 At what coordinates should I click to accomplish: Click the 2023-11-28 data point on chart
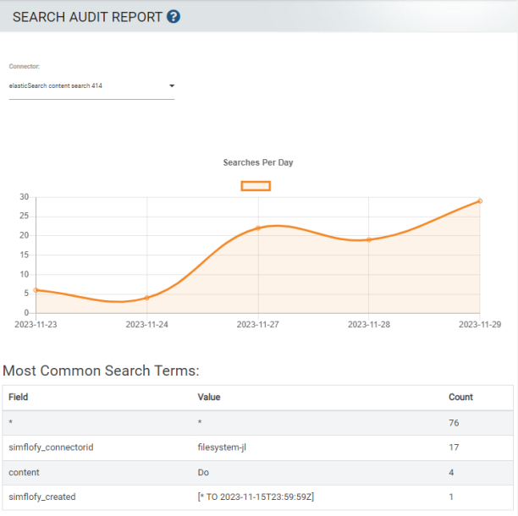pos(369,239)
